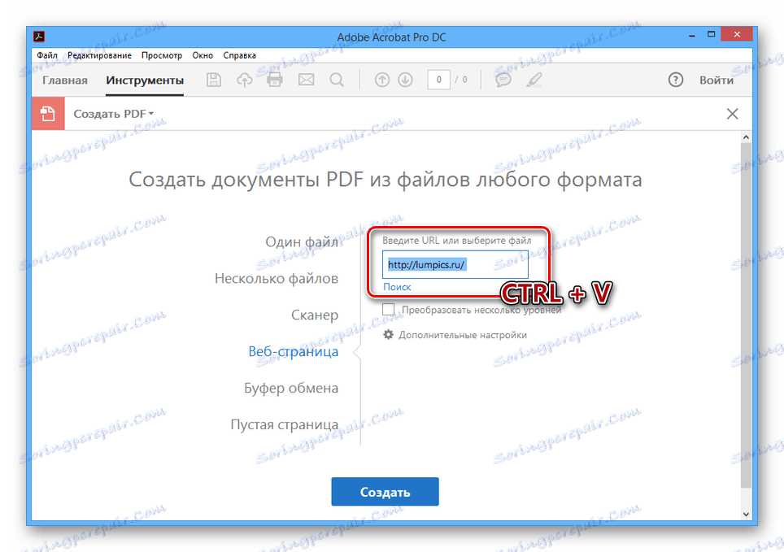Select the Print icon
This screenshot has width=784, height=552.
pyautogui.click(x=273, y=79)
